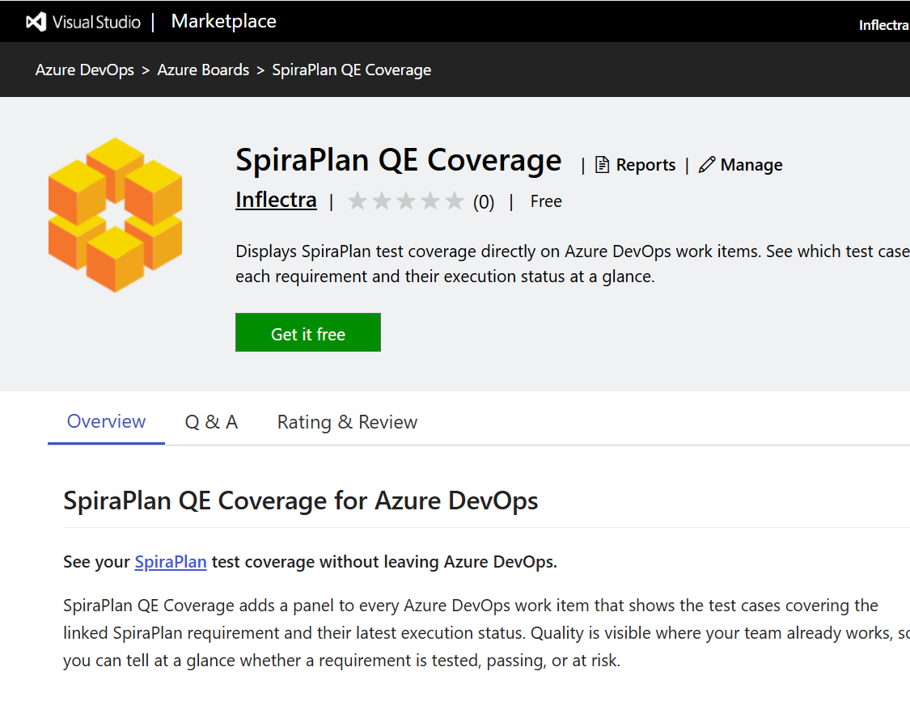The width and height of the screenshot is (910, 722).
Task: Click the Visual Studio logo icon
Action: coord(36,22)
